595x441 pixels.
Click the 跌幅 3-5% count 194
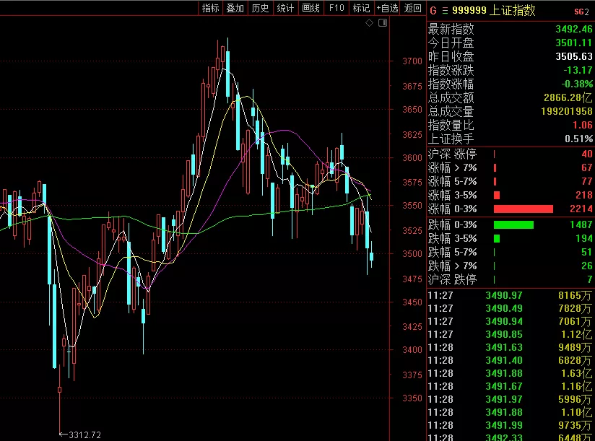pos(584,238)
